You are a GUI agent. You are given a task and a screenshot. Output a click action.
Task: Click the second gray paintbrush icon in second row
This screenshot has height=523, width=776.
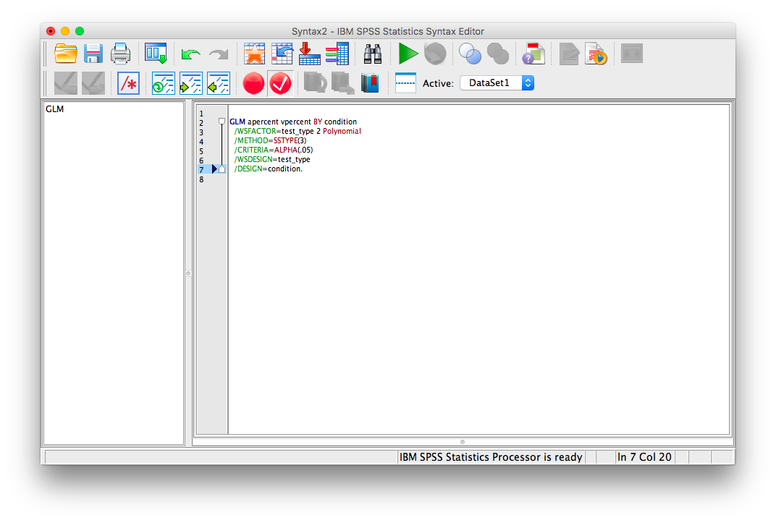93,83
